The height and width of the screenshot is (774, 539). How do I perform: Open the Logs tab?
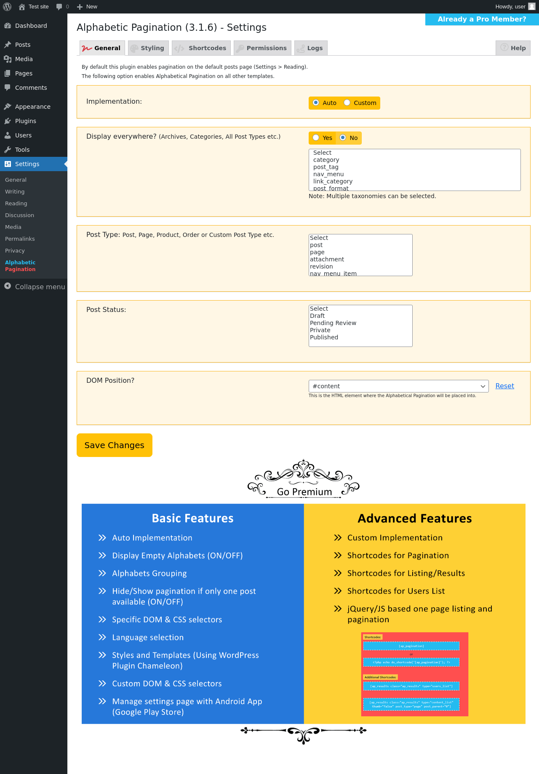(311, 48)
